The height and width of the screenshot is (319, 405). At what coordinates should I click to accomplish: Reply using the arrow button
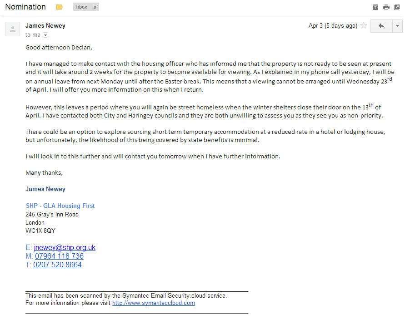(x=381, y=26)
